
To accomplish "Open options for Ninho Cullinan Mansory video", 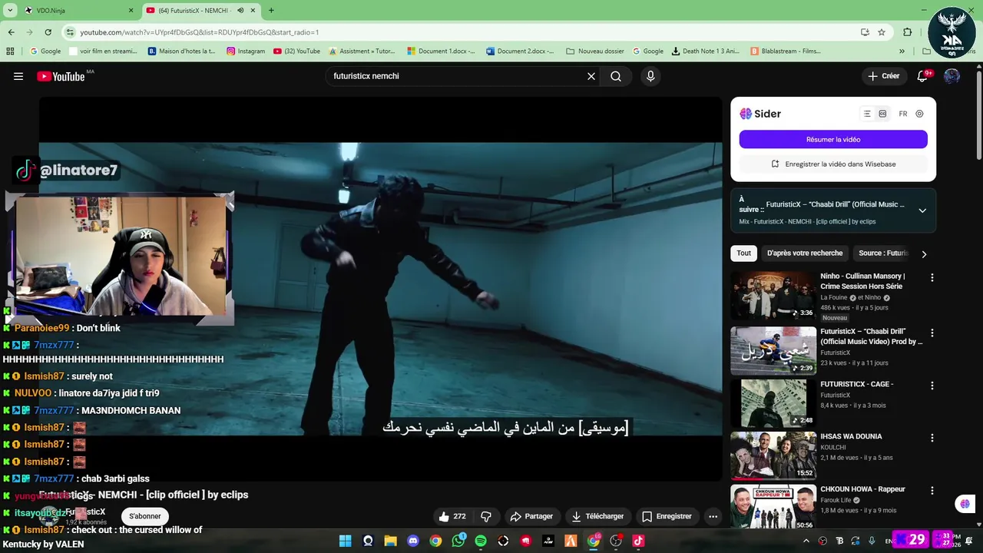I will pyautogui.click(x=932, y=277).
